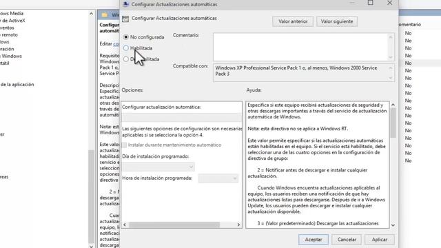The image size is (441, 248).
Task: Close the Configurar Actualizaciones dialog
Action: click(x=389, y=3)
